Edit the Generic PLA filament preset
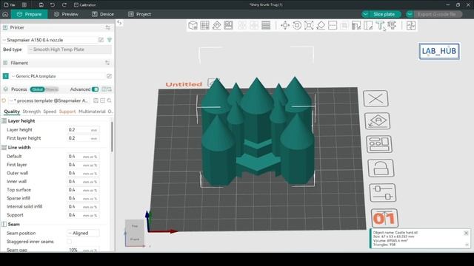The height and width of the screenshot is (266, 474). pyautogui.click(x=109, y=76)
